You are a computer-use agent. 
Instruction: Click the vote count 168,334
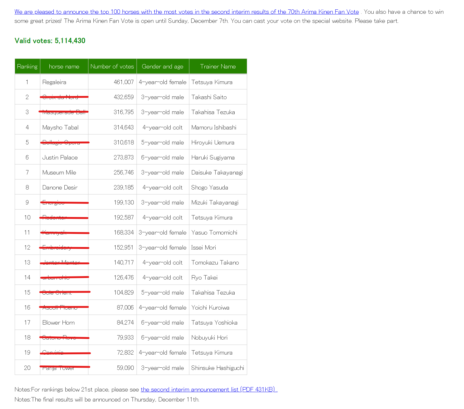point(124,232)
